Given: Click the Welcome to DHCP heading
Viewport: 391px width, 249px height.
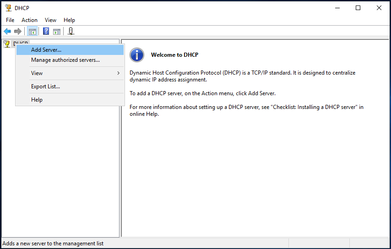Looking at the screenshot, I should click(x=174, y=55).
